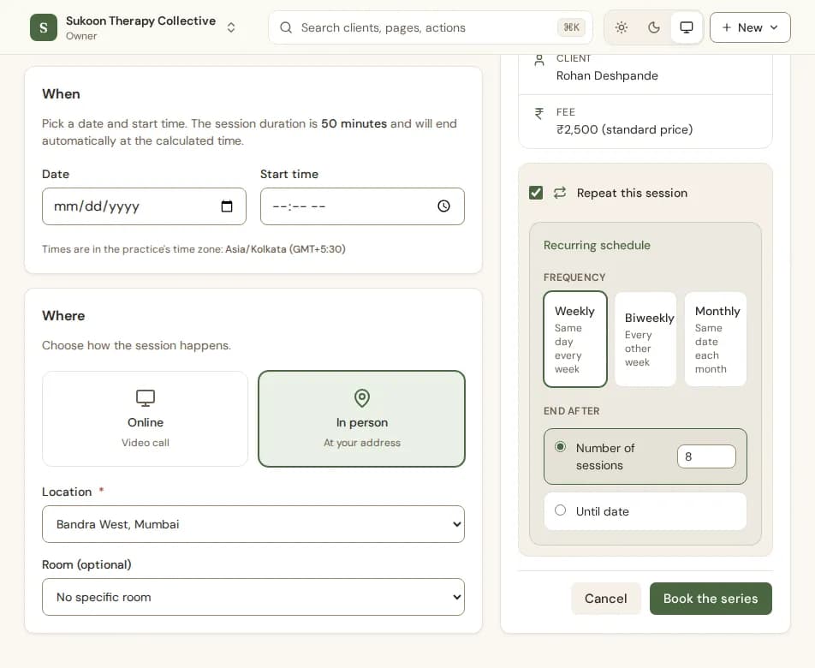Open the workspace switcher chevrons
815x668 pixels.
[x=231, y=27]
